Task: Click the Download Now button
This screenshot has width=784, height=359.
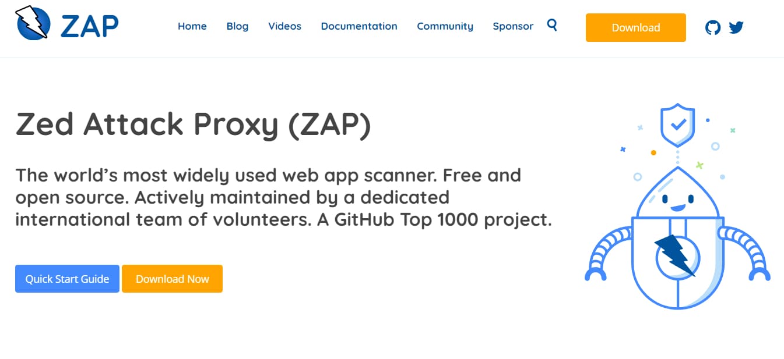Action: point(172,279)
